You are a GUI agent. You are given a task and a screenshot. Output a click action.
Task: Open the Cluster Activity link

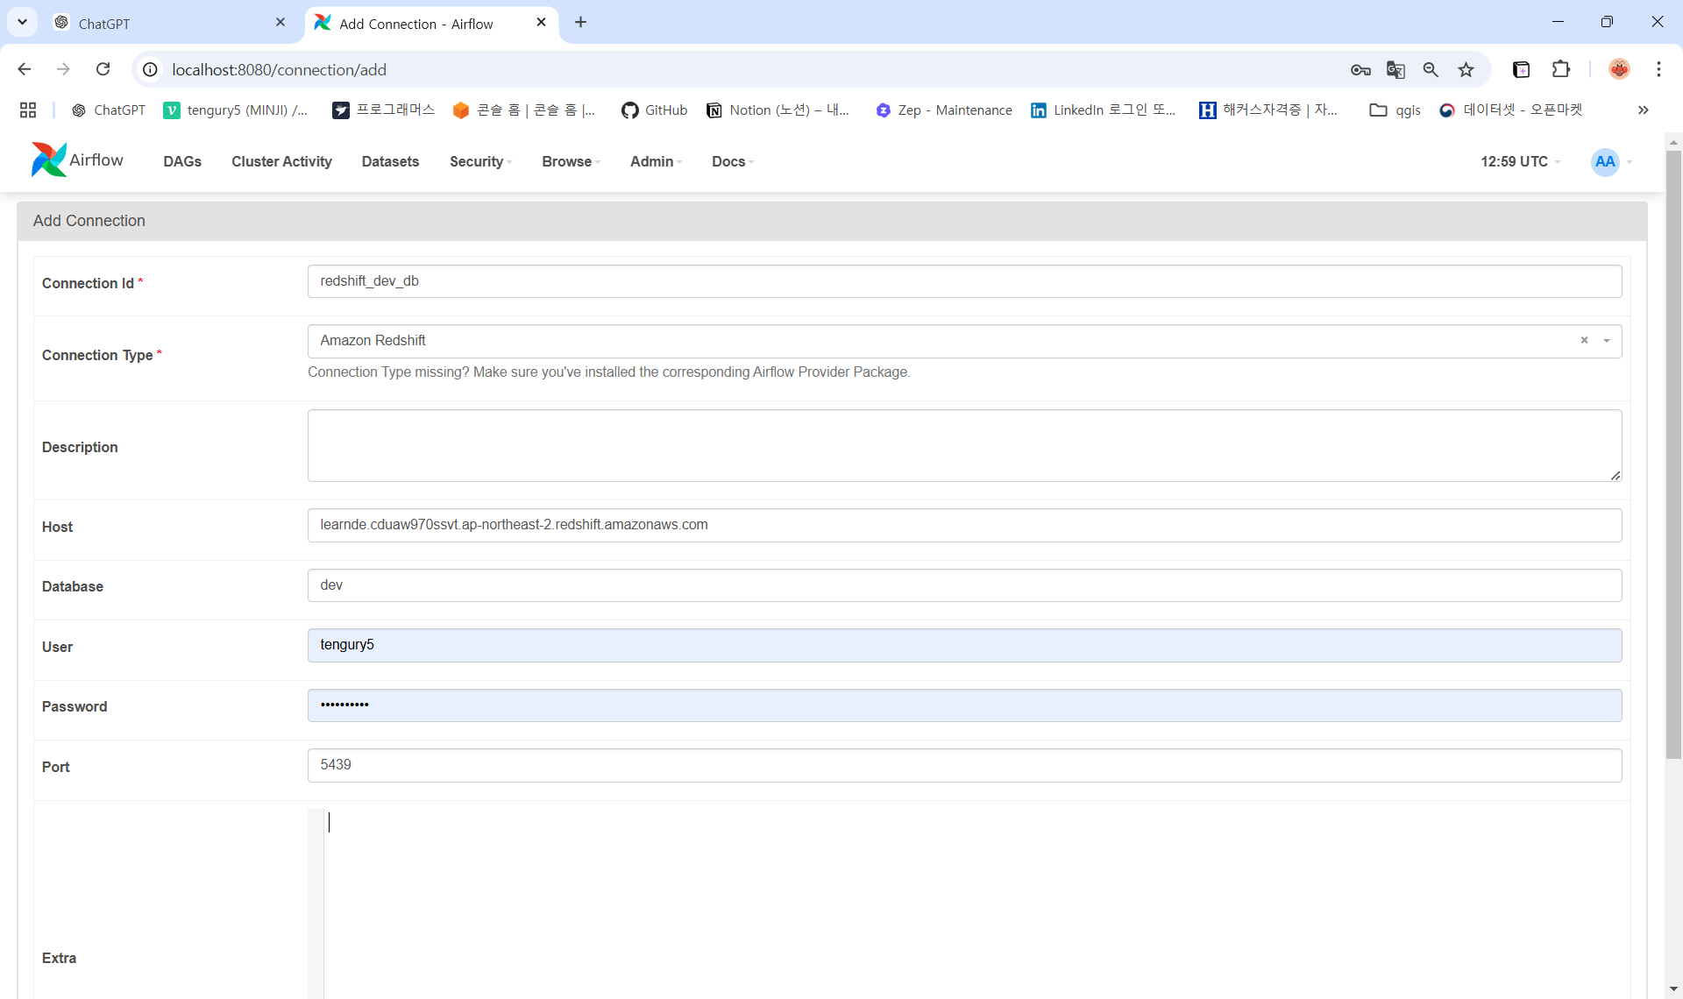281,162
